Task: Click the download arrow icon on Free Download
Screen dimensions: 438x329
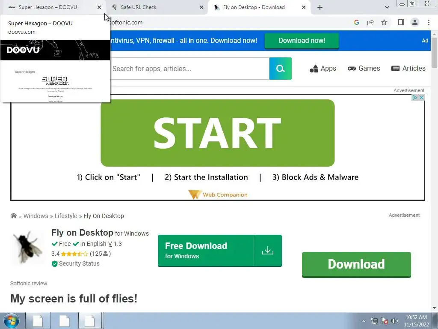Action: (268, 251)
